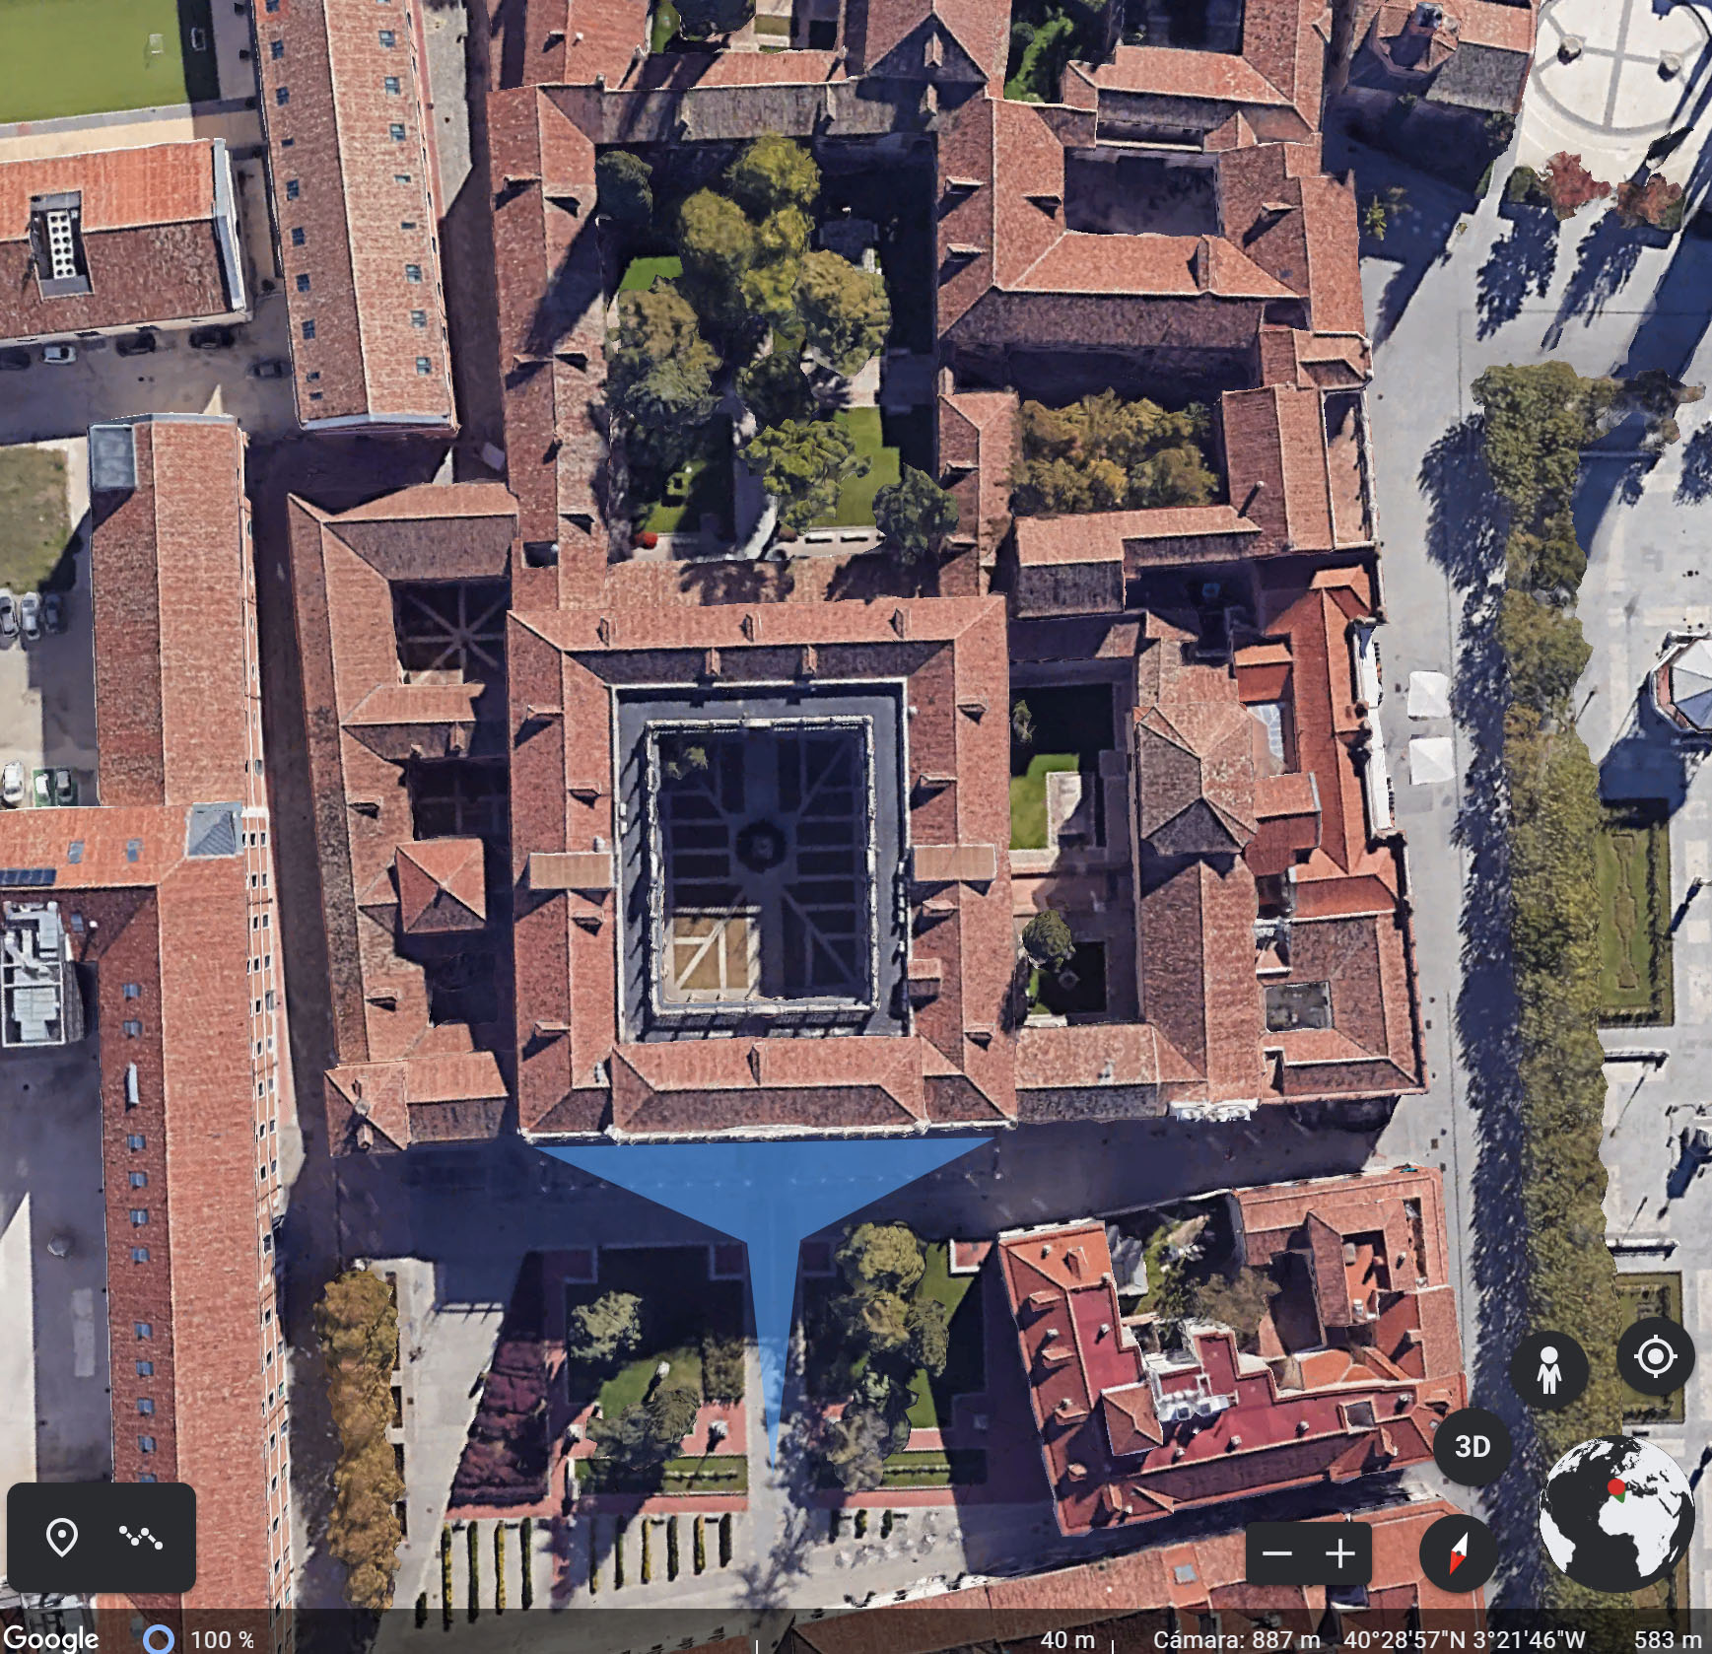Viewport: 1712px width, 1654px height.
Task: Click the 40 m scale label
Action: tap(1067, 1639)
